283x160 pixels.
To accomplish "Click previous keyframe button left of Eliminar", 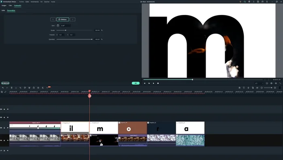I will (x=53, y=19).
